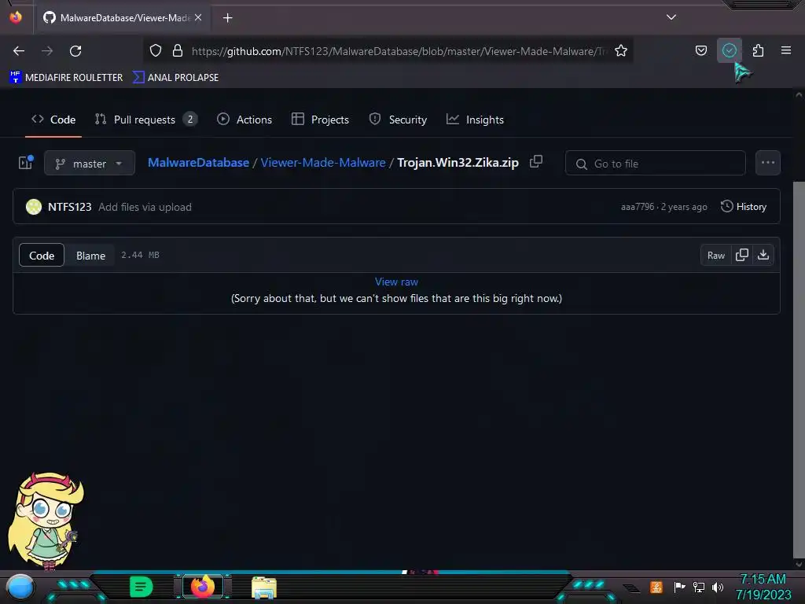The height and width of the screenshot is (604, 805).
Task: Focus the Go to file search field
Action: [655, 164]
